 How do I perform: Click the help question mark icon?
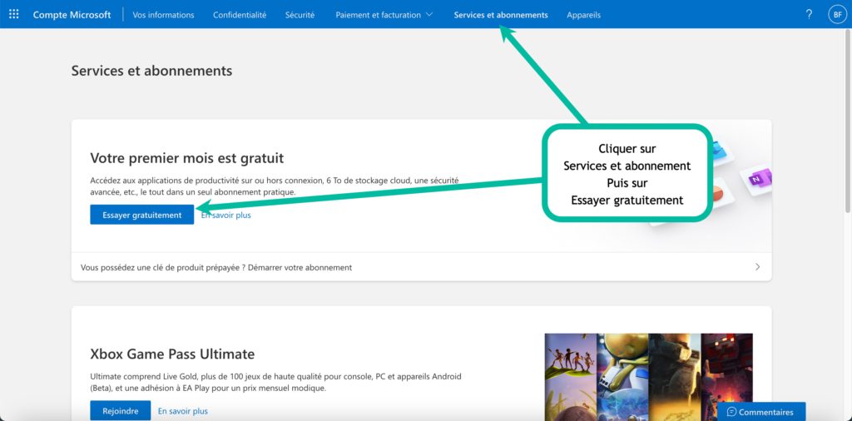coord(809,14)
